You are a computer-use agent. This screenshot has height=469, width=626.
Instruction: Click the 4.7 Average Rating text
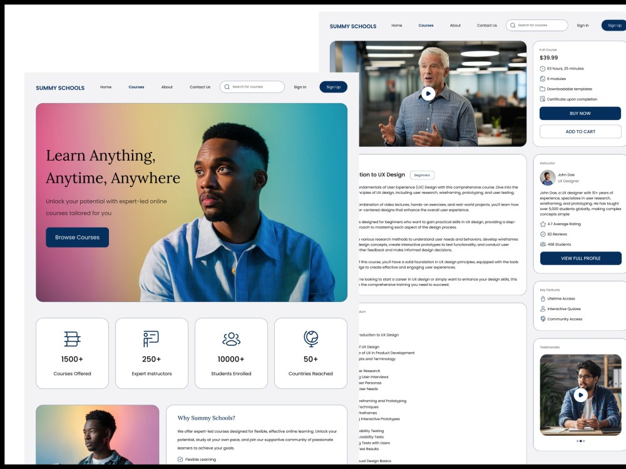(564, 224)
